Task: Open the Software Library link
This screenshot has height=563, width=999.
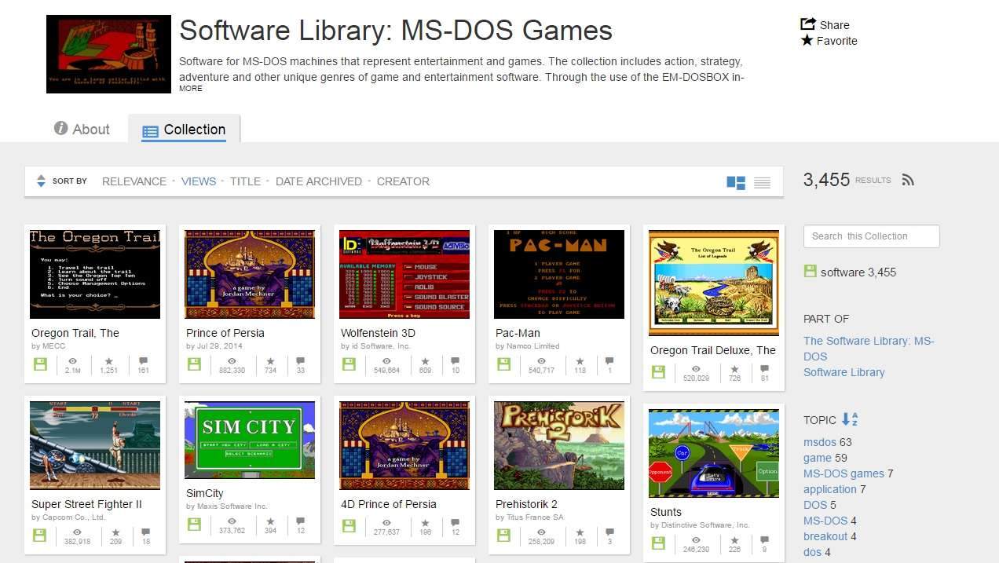Action: click(843, 372)
